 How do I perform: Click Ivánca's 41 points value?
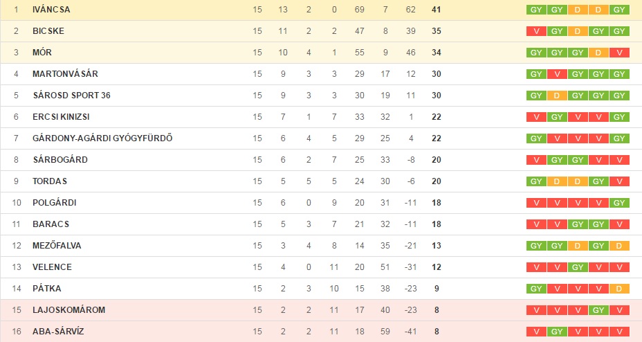436,10
